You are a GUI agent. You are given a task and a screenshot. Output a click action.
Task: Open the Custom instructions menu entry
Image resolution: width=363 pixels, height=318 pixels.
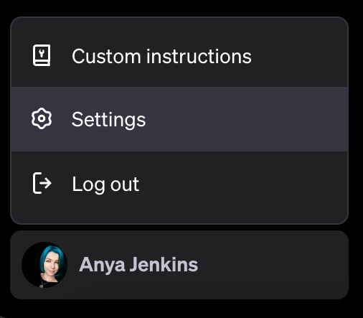tap(179, 56)
